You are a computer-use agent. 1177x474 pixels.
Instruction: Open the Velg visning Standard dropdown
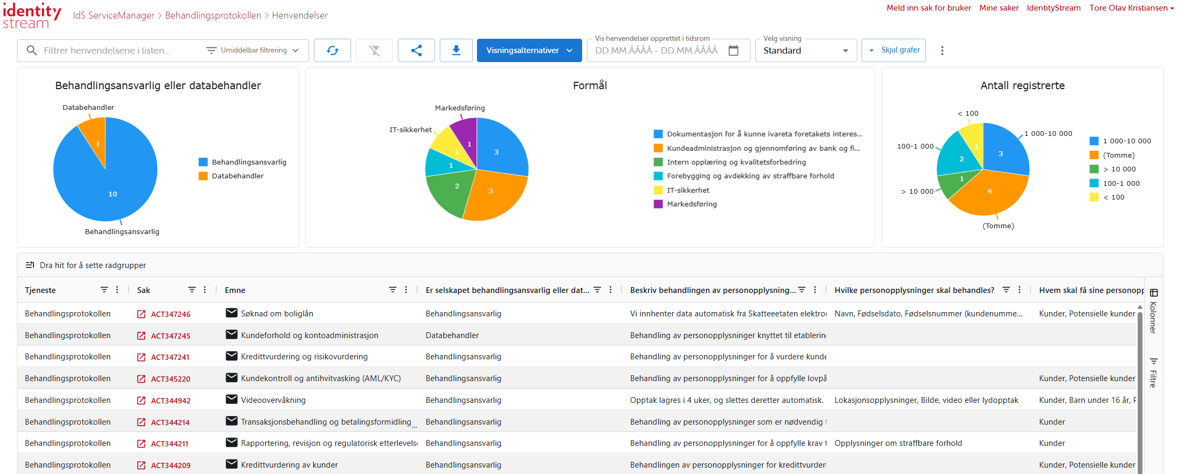point(805,50)
